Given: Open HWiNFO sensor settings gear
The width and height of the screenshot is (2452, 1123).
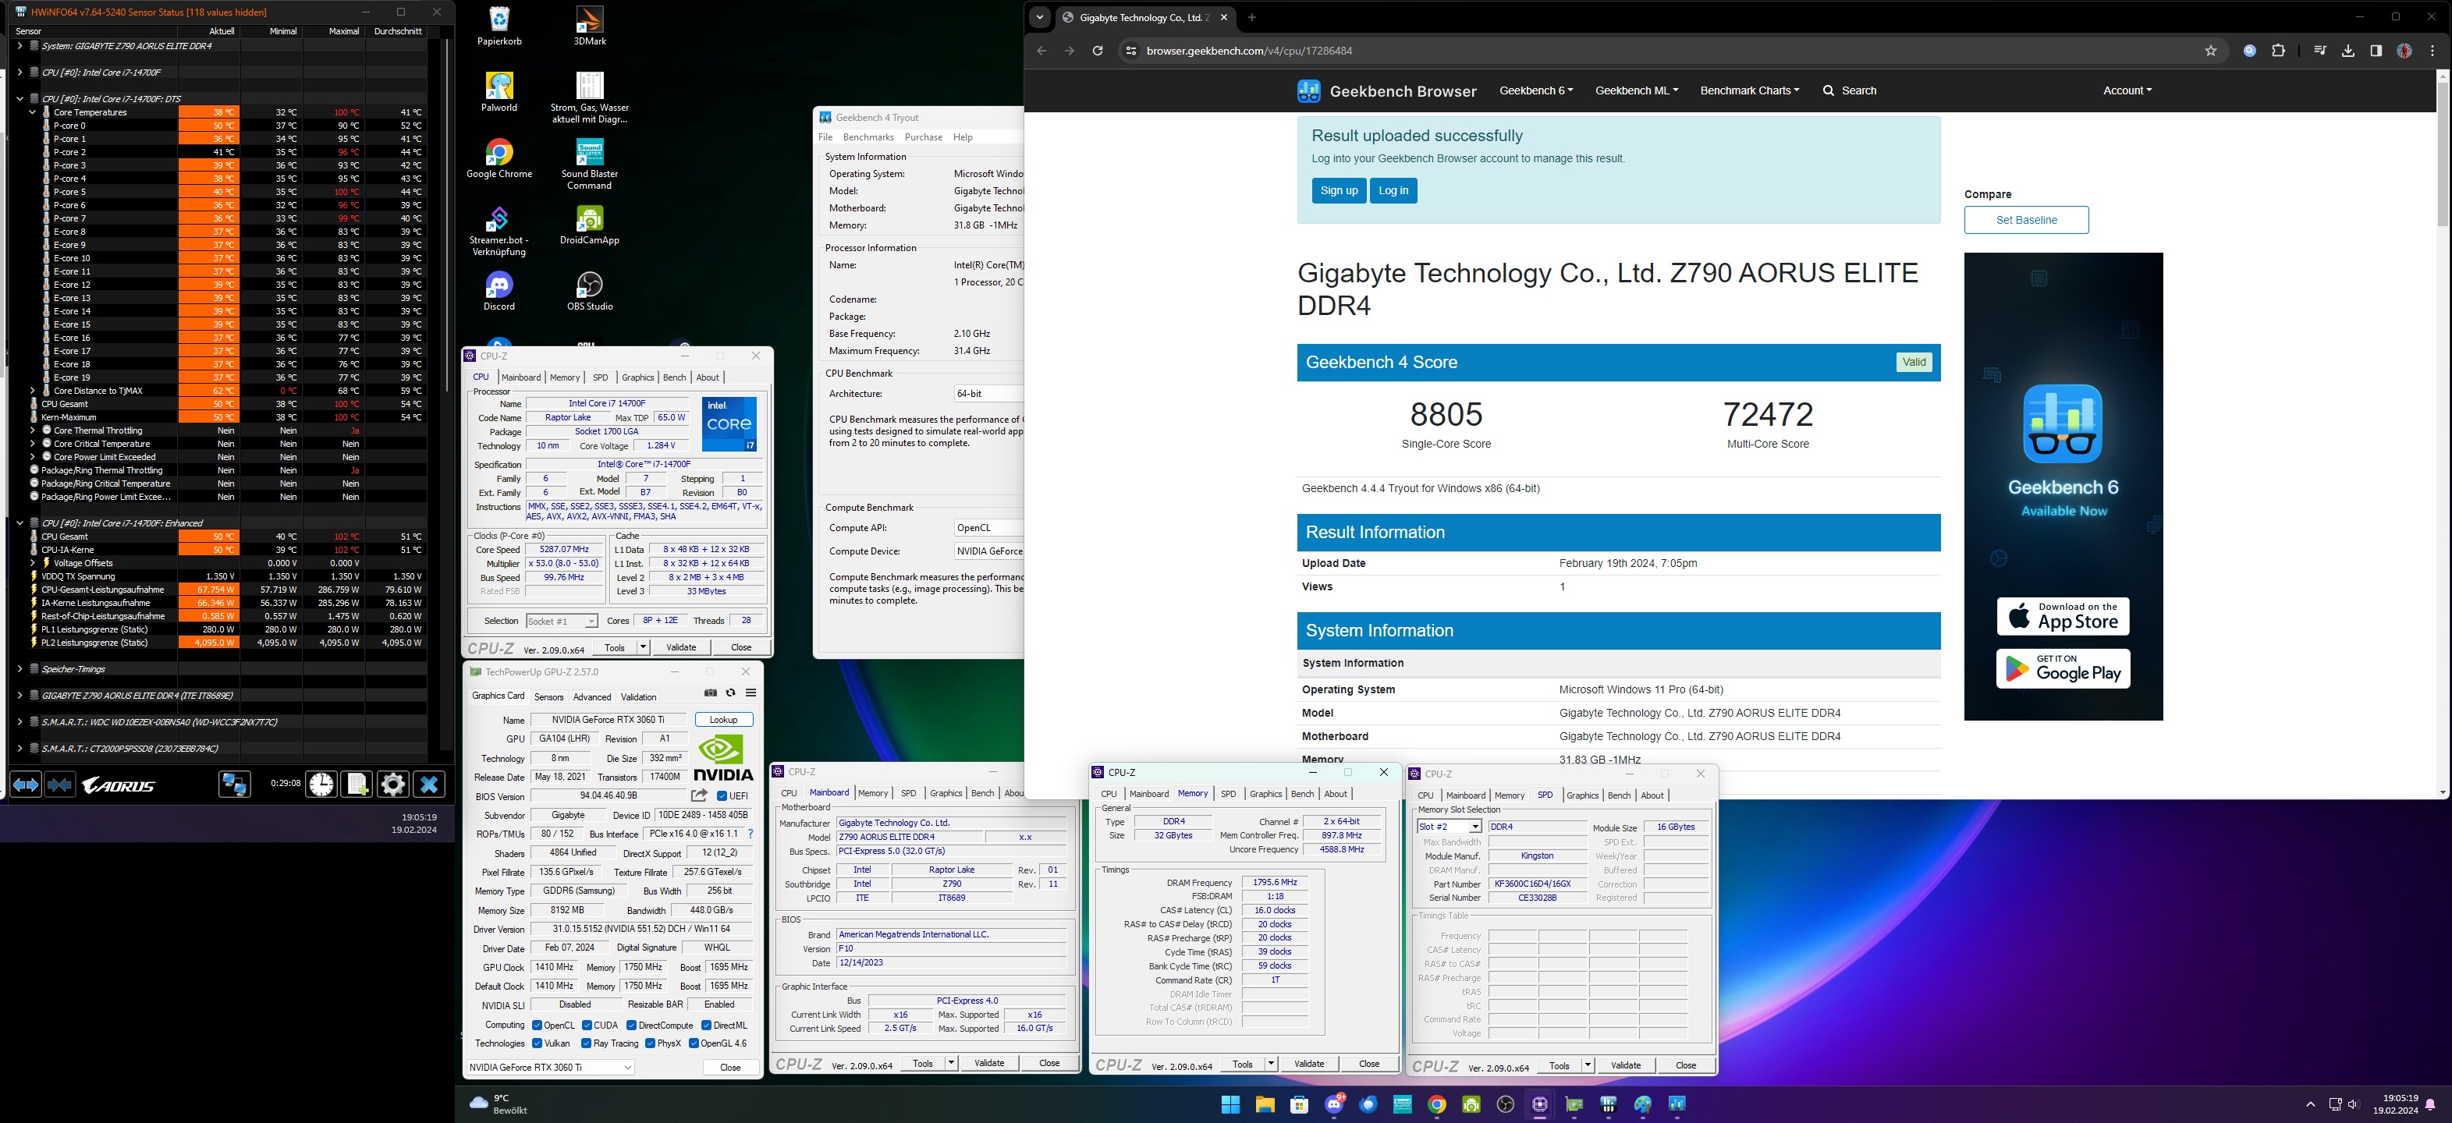Looking at the screenshot, I should tap(392, 785).
